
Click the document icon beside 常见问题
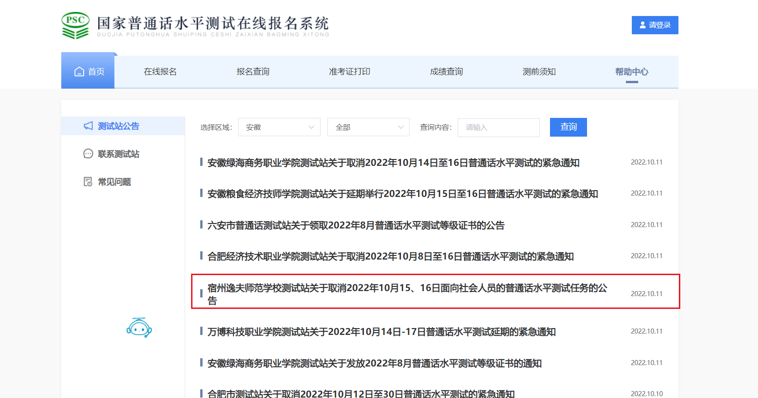click(x=88, y=182)
